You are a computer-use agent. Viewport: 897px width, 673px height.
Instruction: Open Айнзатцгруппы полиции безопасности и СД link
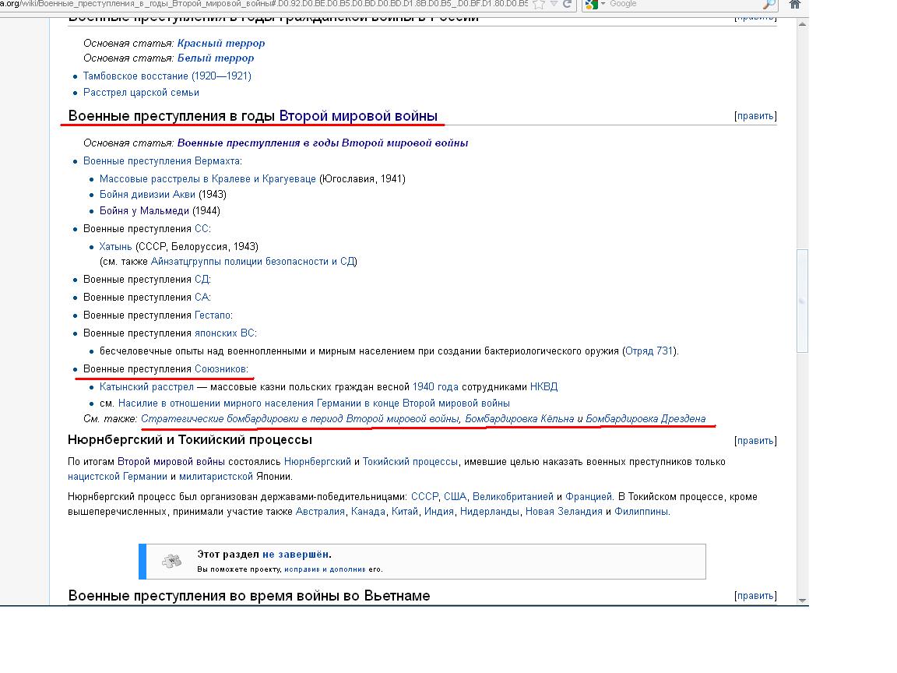(x=252, y=261)
